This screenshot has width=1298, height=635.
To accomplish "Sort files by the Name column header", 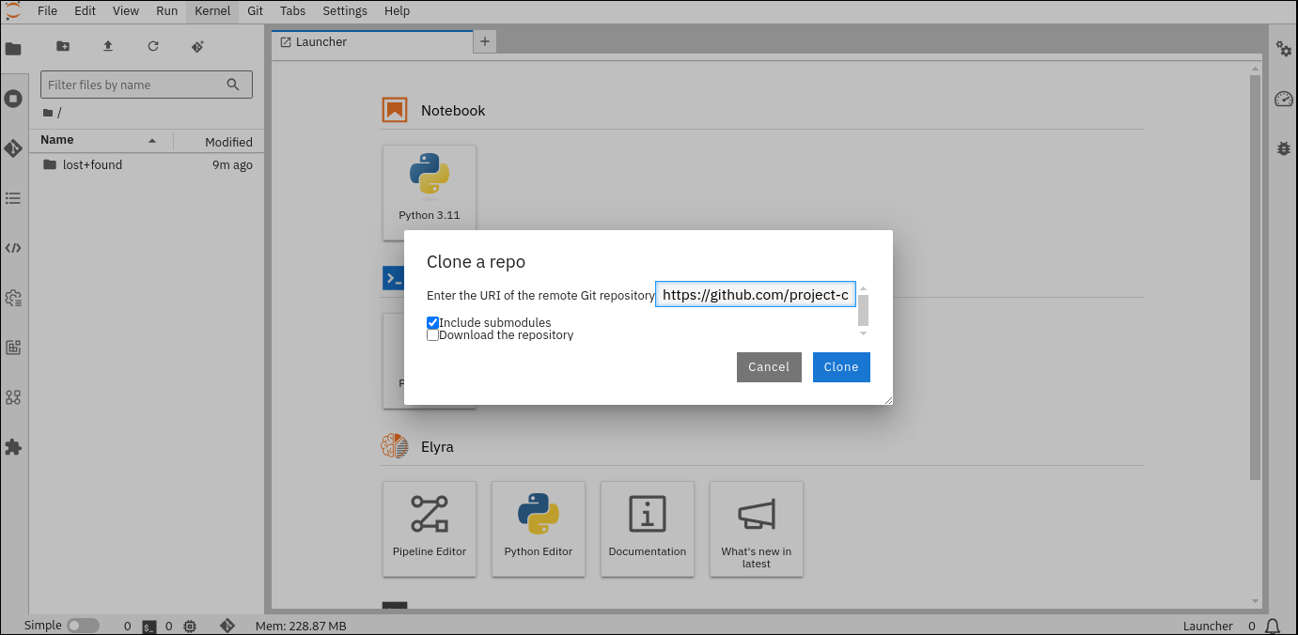I will click(57, 140).
